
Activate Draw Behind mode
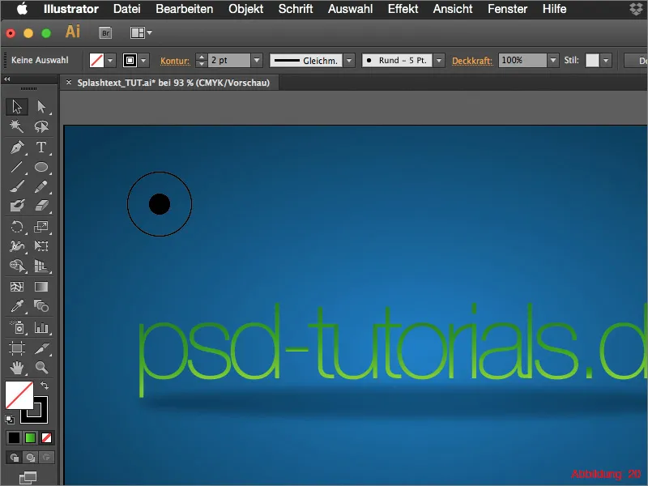click(30, 457)
